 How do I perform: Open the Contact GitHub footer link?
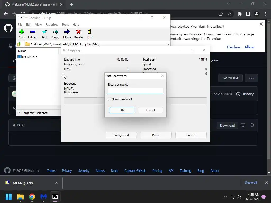click(x=135, y=170)
